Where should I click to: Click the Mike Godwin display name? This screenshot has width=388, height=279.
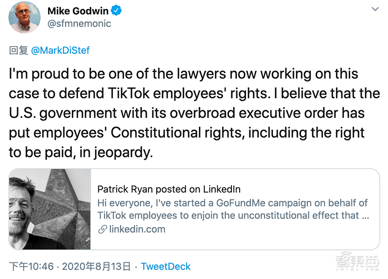pyautogui.click(x=78, y=10)
